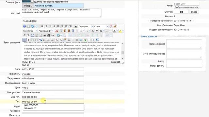The height and width of the screenshot is (117, 209).
Task: Focus the Вконтакте field
Action: (x=53, y=115)
